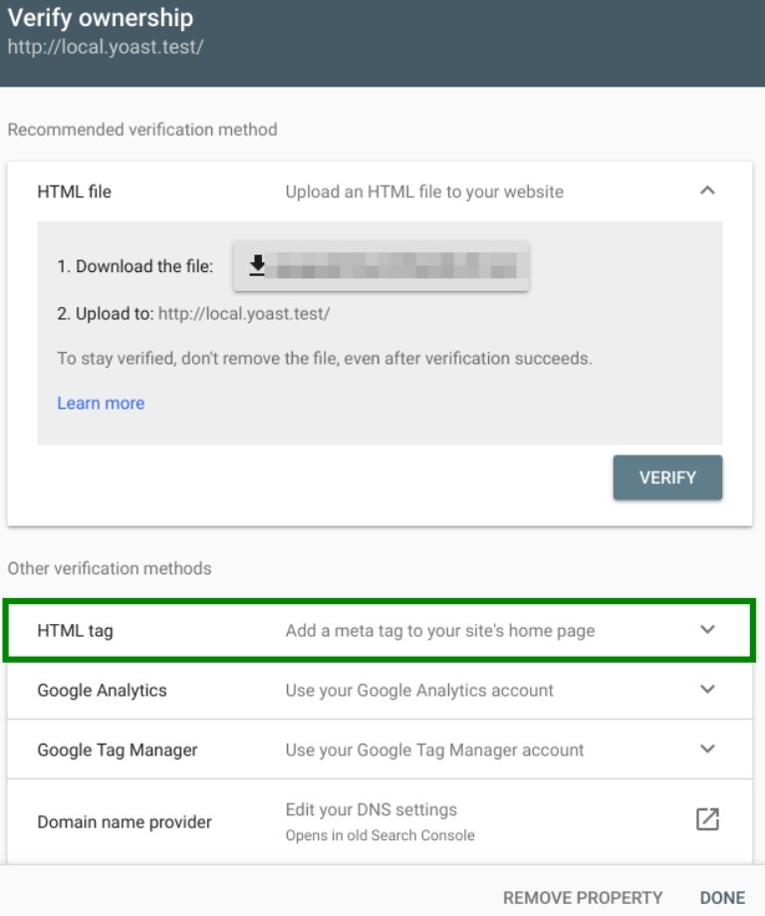Select the HTML tag method label
This screenshot has width=765, height=916.
click(76, 630)
